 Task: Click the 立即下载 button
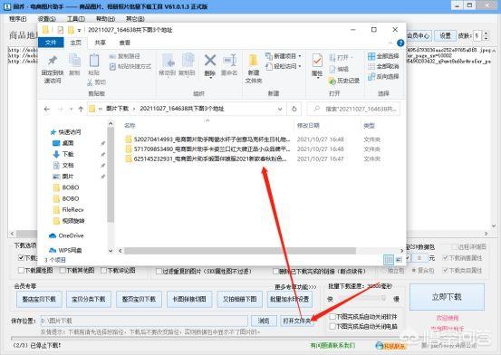click(447, 297)
